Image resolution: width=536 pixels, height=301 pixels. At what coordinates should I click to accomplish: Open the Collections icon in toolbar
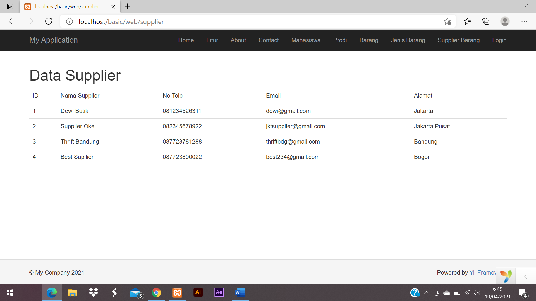(x=486, y=21)
